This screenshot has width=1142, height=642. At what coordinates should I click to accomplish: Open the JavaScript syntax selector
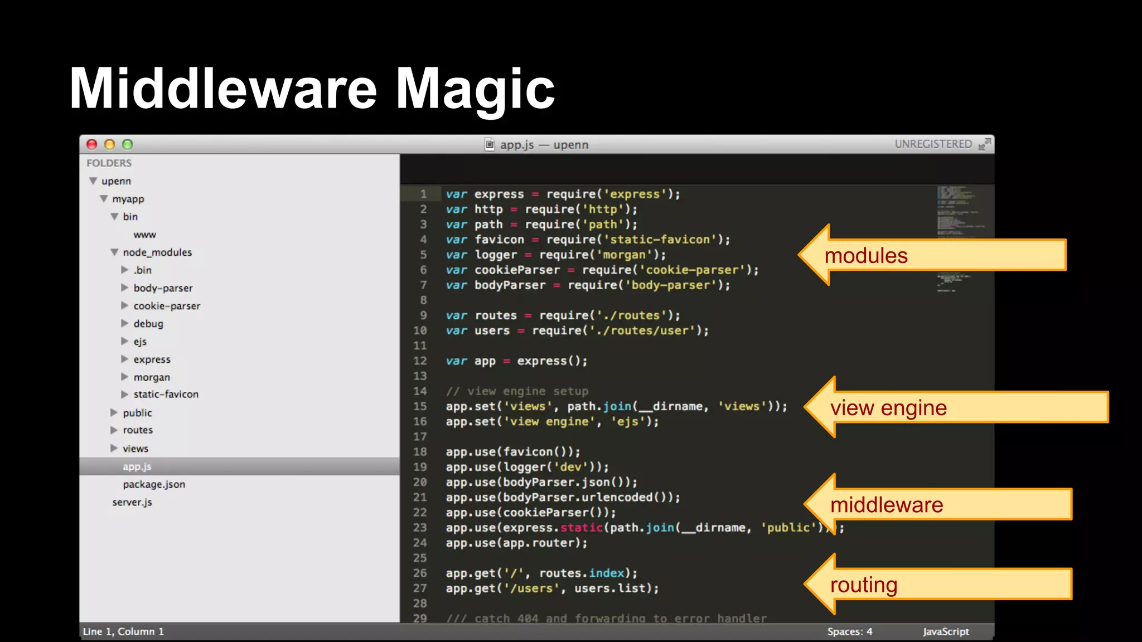coord(946,631)
